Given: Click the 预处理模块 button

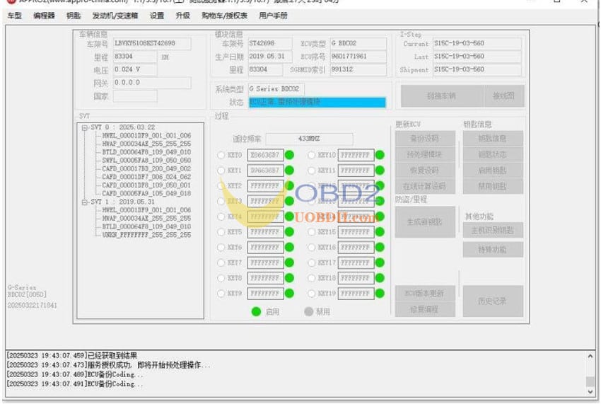Looking at the screenshot, I should click(x=425, y=155).
